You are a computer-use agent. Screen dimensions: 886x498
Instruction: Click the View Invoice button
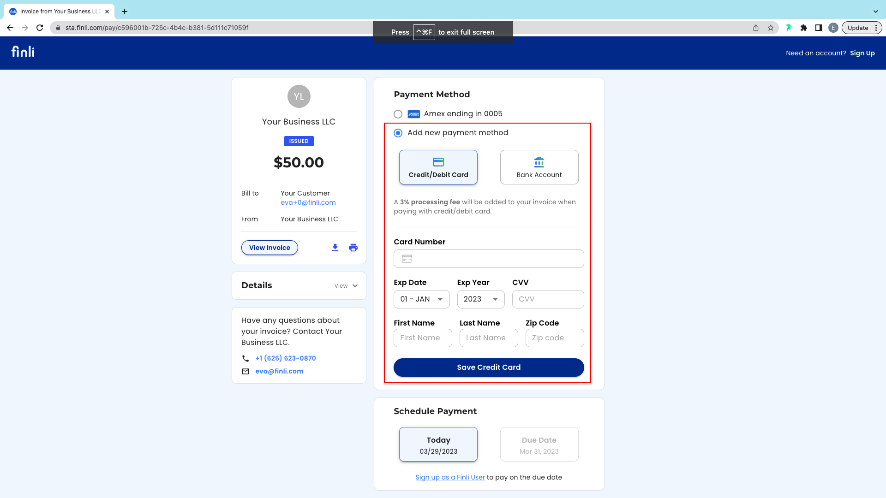point(269,248)
